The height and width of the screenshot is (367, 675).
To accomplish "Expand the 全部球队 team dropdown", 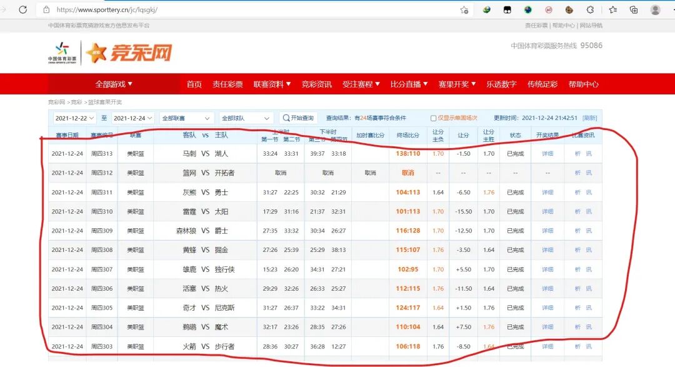I will pos(246,118).
